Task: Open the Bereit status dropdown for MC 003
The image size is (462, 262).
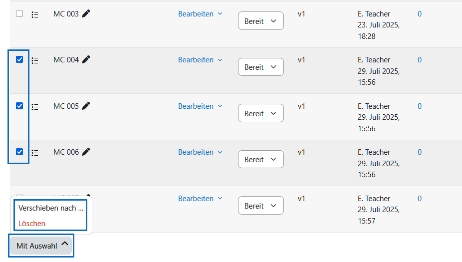Action: [260, 21]
